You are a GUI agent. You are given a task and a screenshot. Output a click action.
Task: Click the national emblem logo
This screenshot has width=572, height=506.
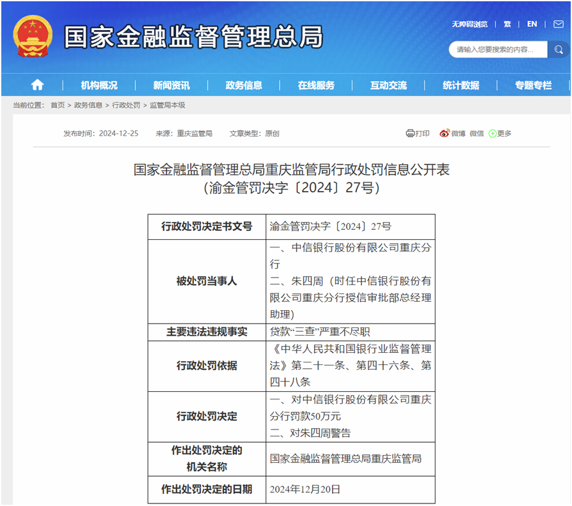point(33,36)
